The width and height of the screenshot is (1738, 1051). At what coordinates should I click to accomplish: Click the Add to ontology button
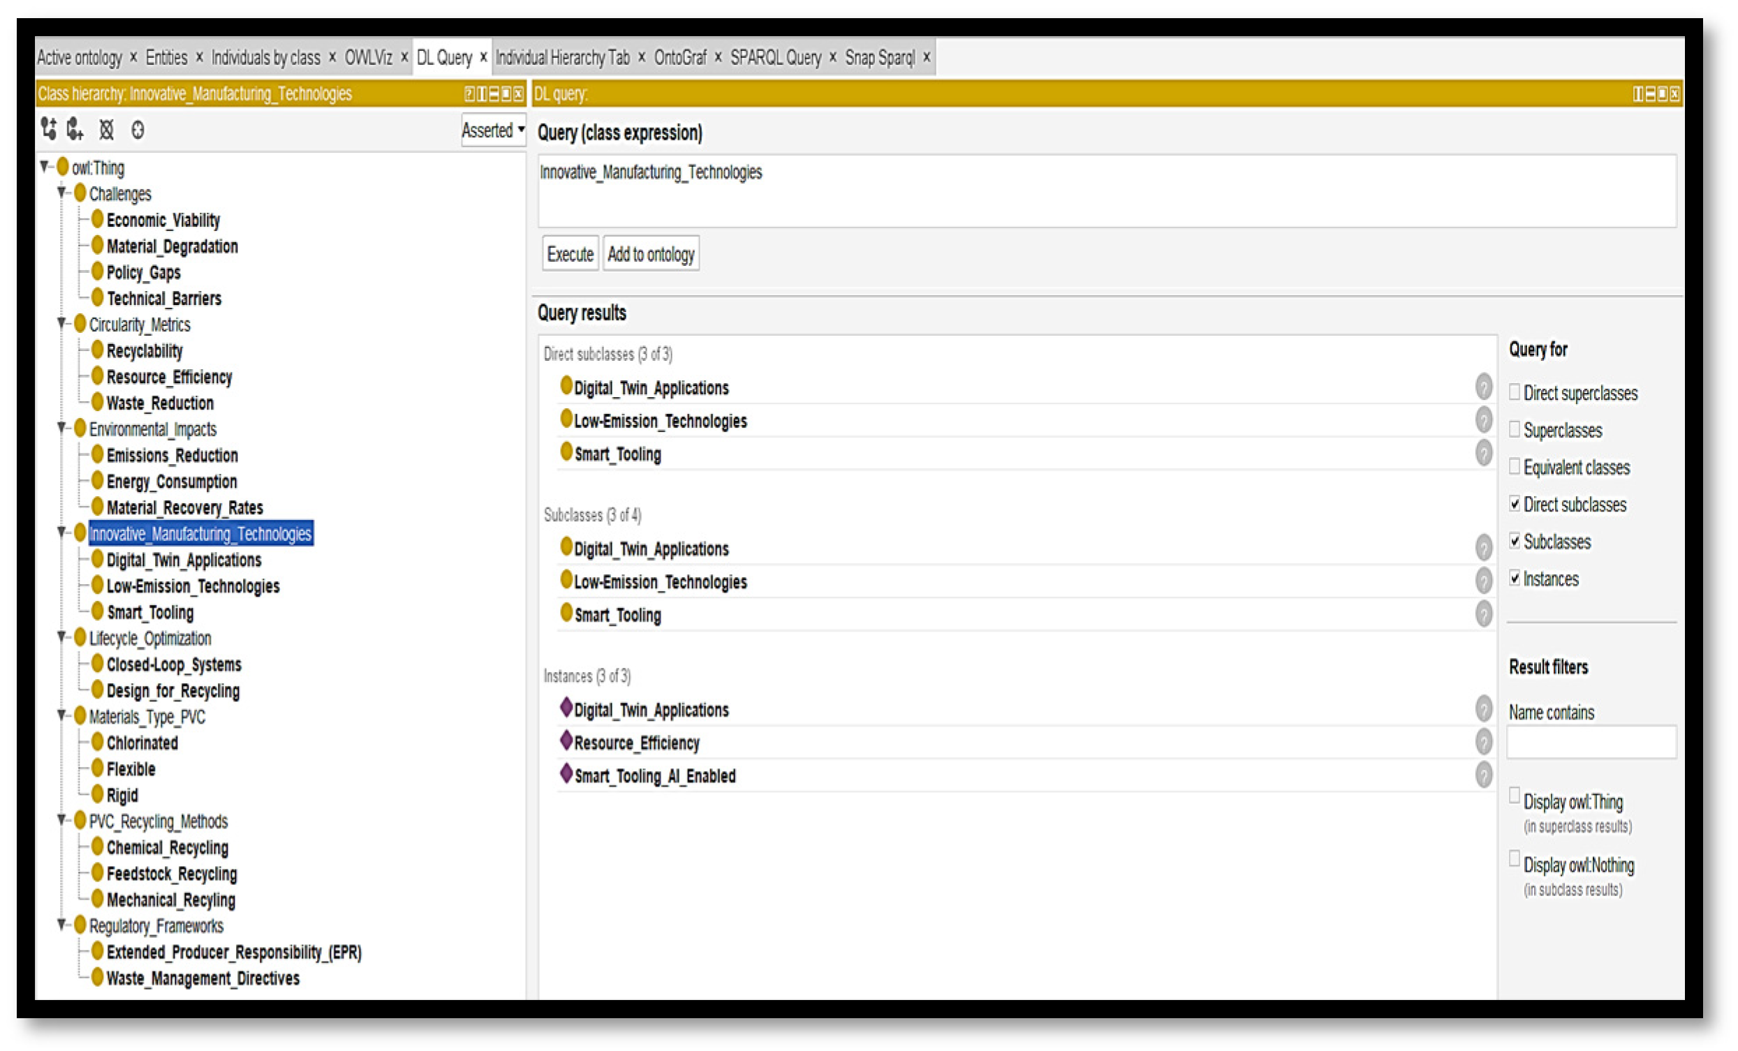[x=650, y=254]
